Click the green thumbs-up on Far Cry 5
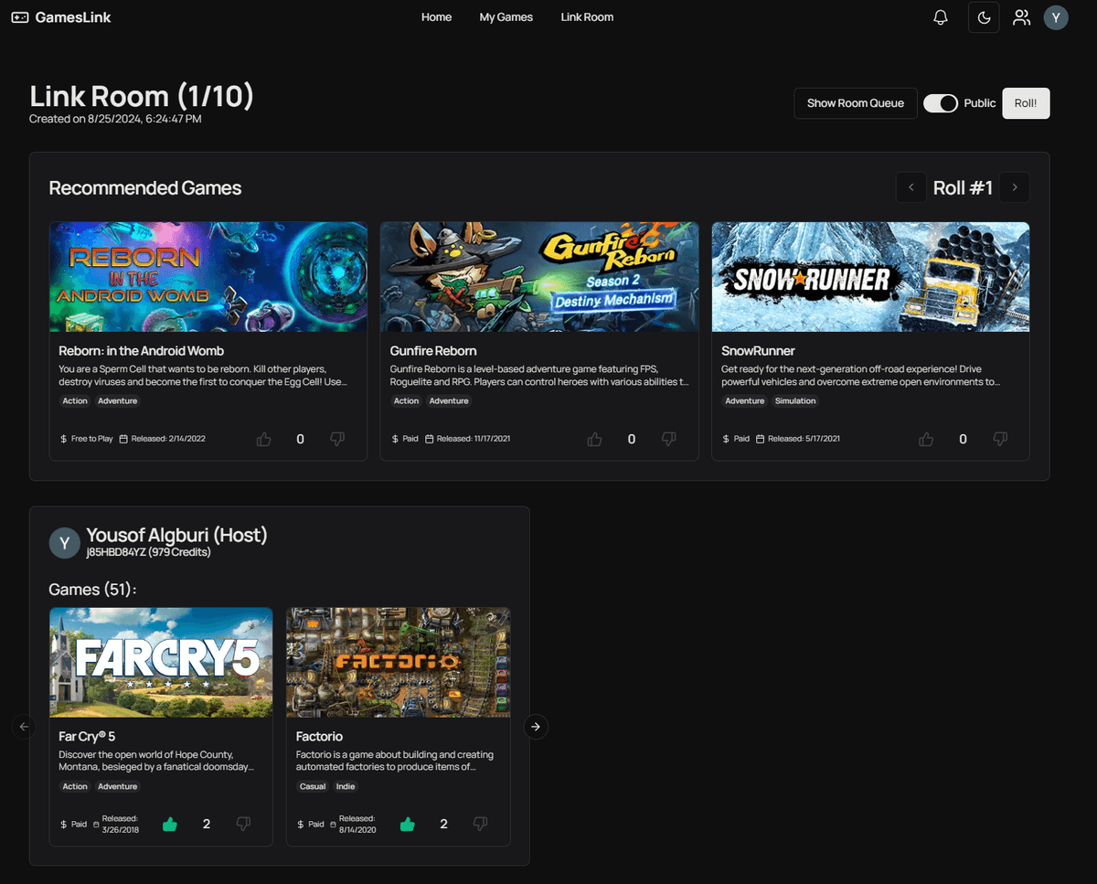 click(169, 824)
